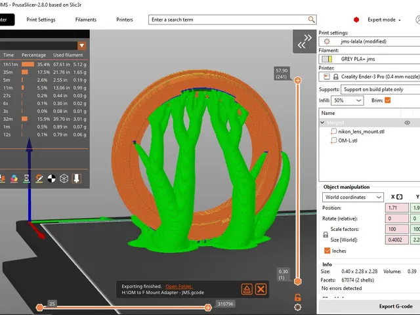Click the X Size field 0.4002
This screenshot has height=315, width=420.
click(397, 240)
